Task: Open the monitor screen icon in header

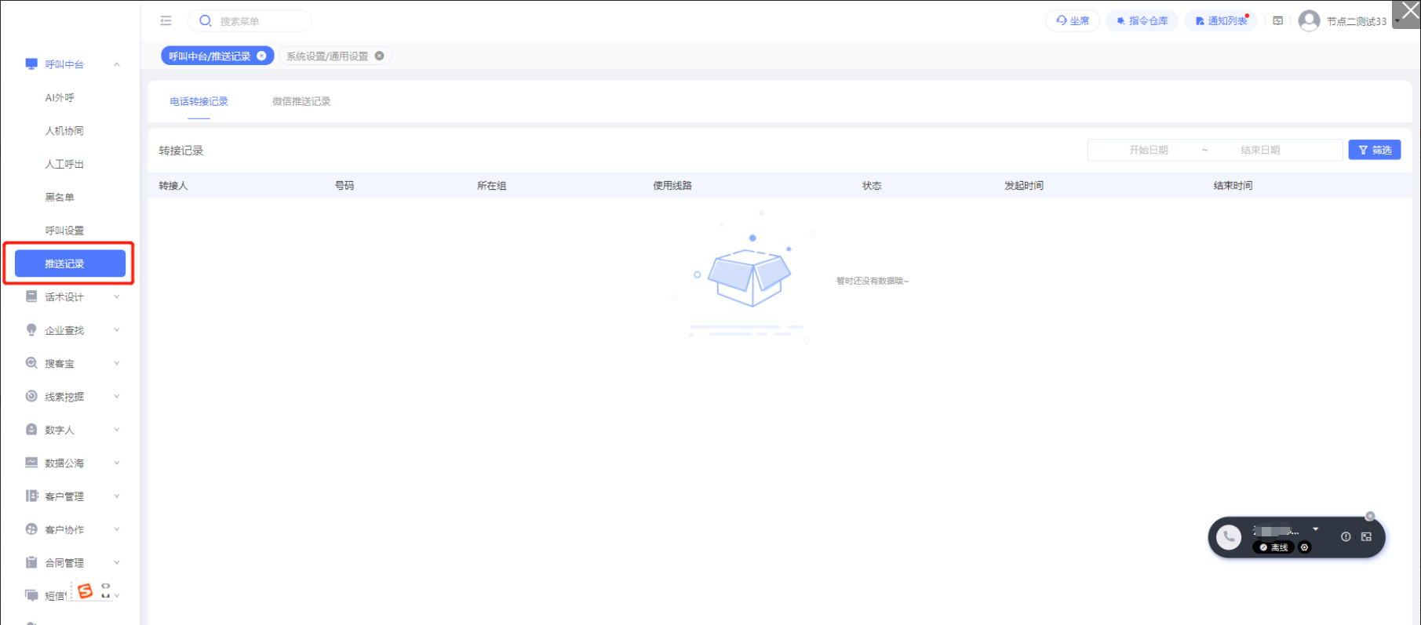Action: [x=1278, y=21]
